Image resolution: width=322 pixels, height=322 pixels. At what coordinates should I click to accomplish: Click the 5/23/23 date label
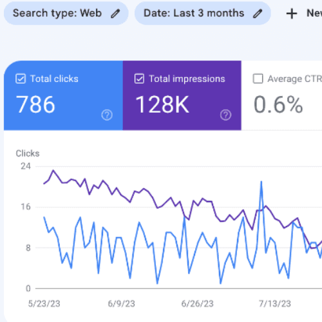coord(44,303)
